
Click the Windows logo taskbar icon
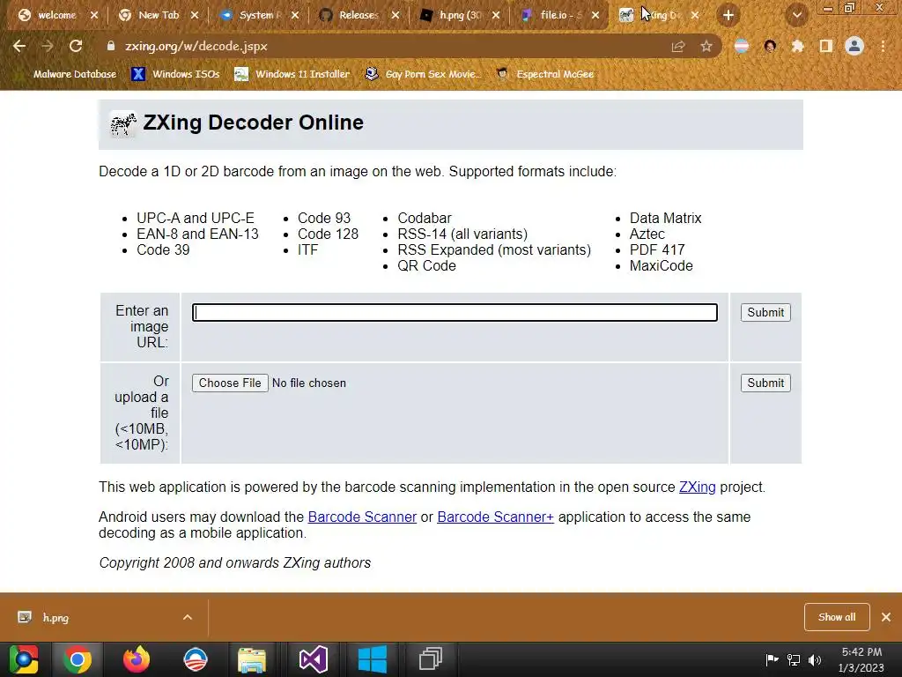pos(373,659)
